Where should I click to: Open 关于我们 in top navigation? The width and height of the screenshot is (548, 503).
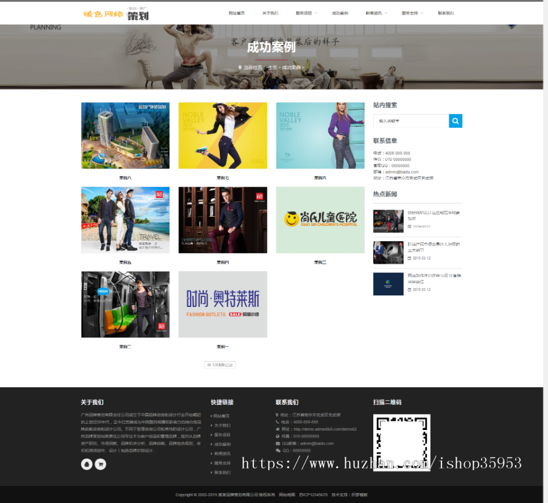click(x=270, y=13)
